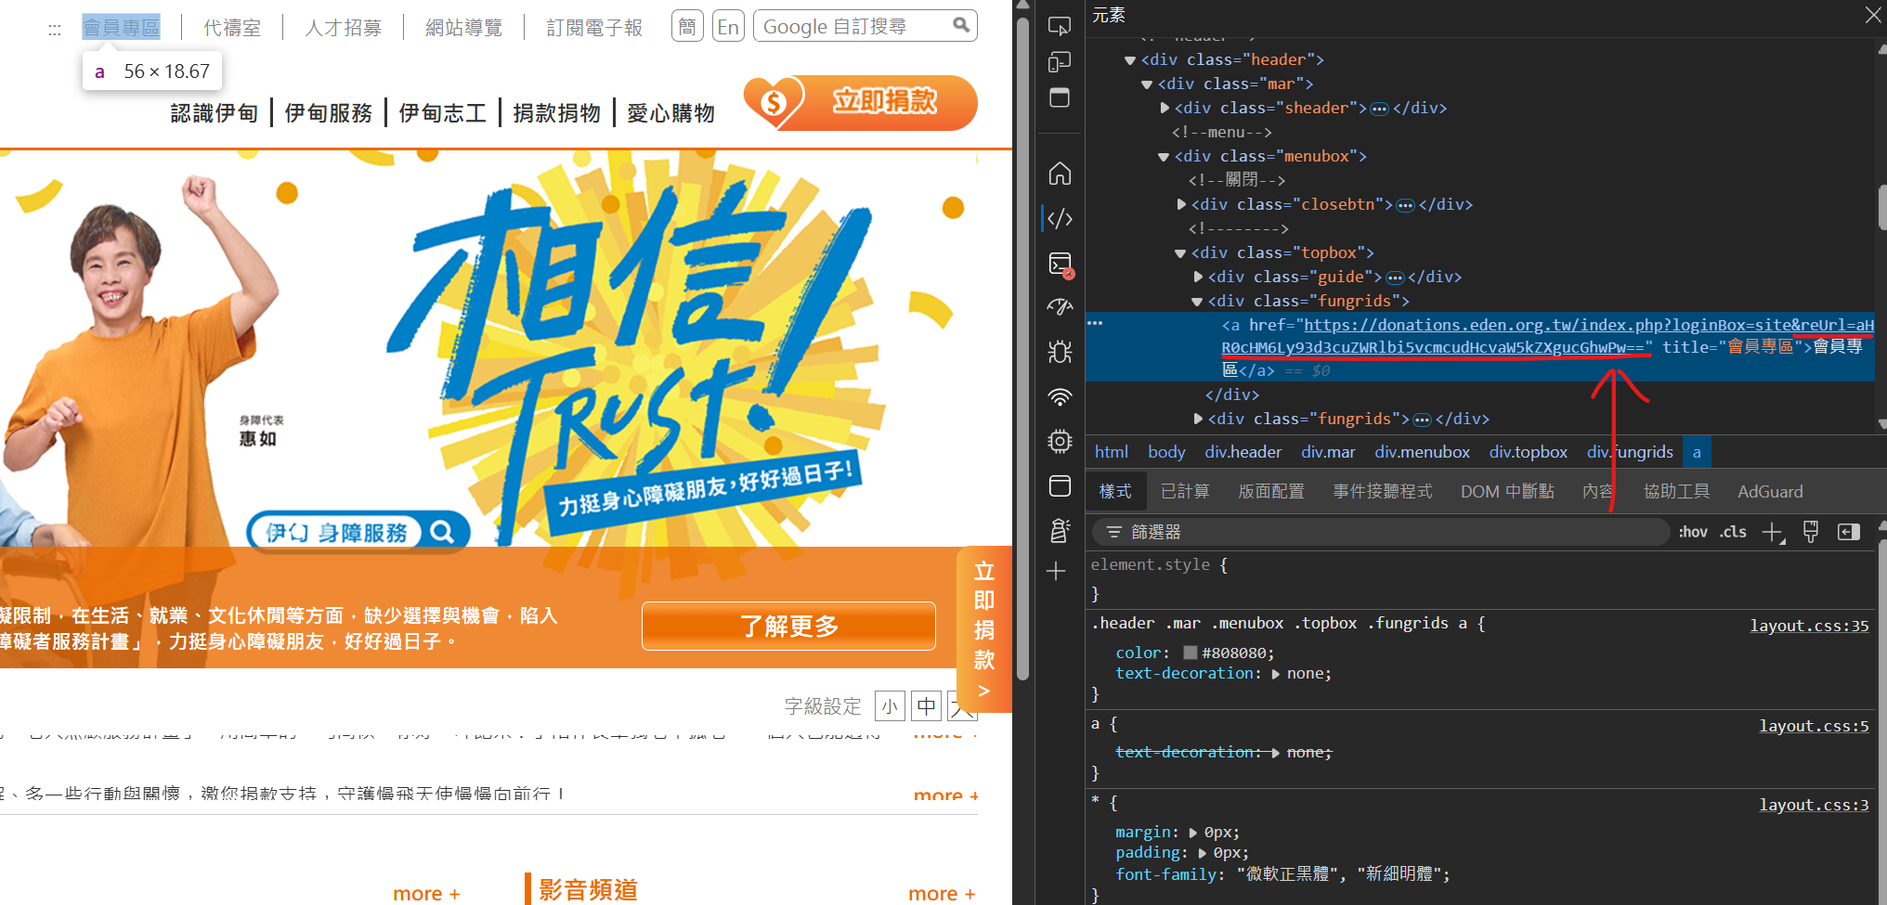Switch to the 版面配置 tab

tap(1271, 491)
